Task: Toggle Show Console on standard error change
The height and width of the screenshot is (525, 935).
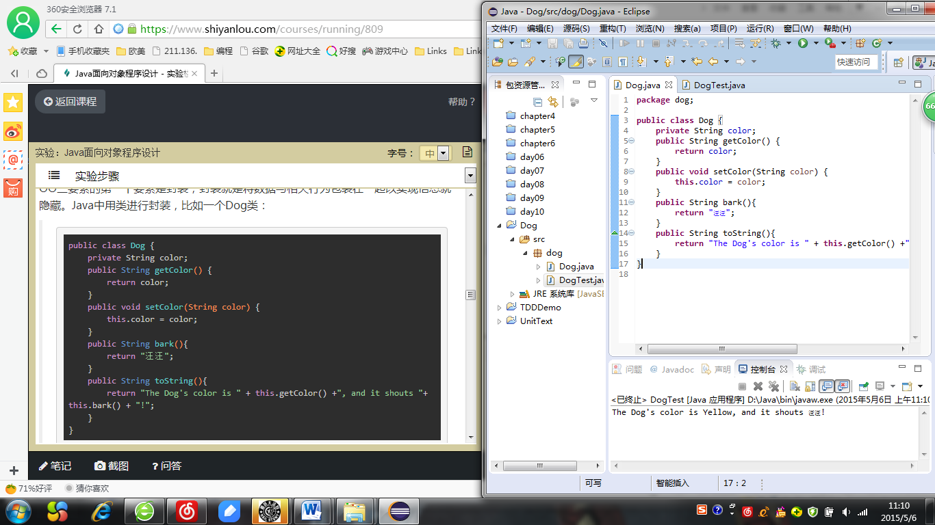Action: pyautogui.click(x=842, y=386)
